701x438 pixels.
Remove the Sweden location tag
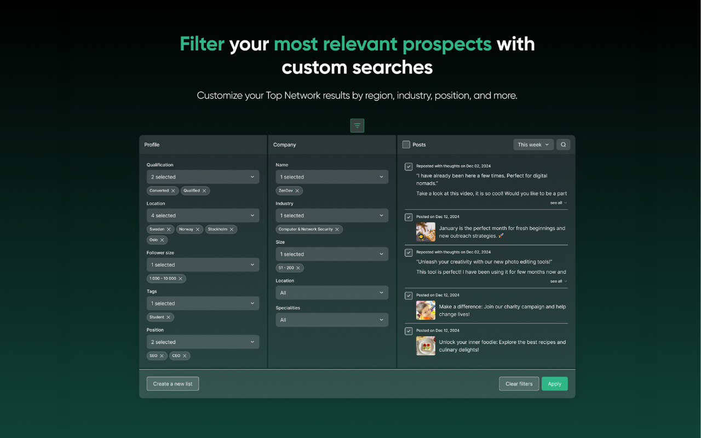(x=168, y=229)
